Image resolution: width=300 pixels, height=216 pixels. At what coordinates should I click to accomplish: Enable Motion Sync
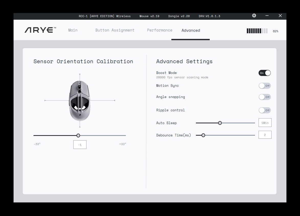(x=264, y=86)
